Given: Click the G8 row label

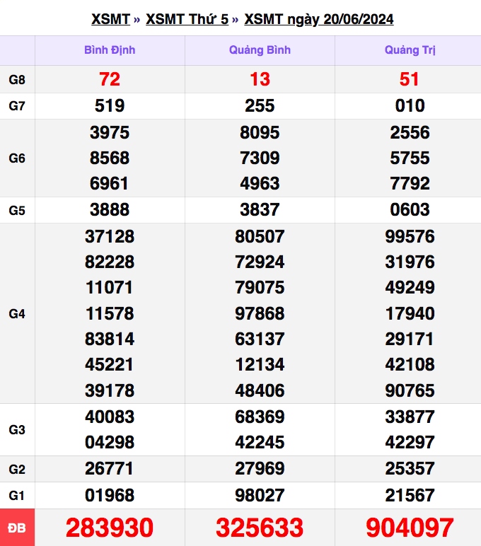Looking at the screenshot, I should (x=17, y=80).
